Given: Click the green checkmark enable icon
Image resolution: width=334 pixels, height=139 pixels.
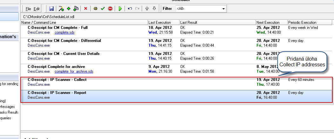Looking at the screenshot, I should tap(103, 9).
